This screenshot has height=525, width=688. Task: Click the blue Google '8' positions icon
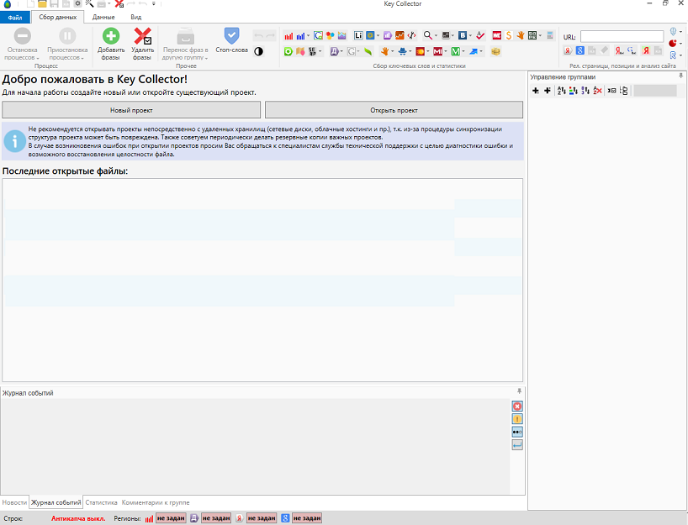pyautogui.click(x=580, y=50)
